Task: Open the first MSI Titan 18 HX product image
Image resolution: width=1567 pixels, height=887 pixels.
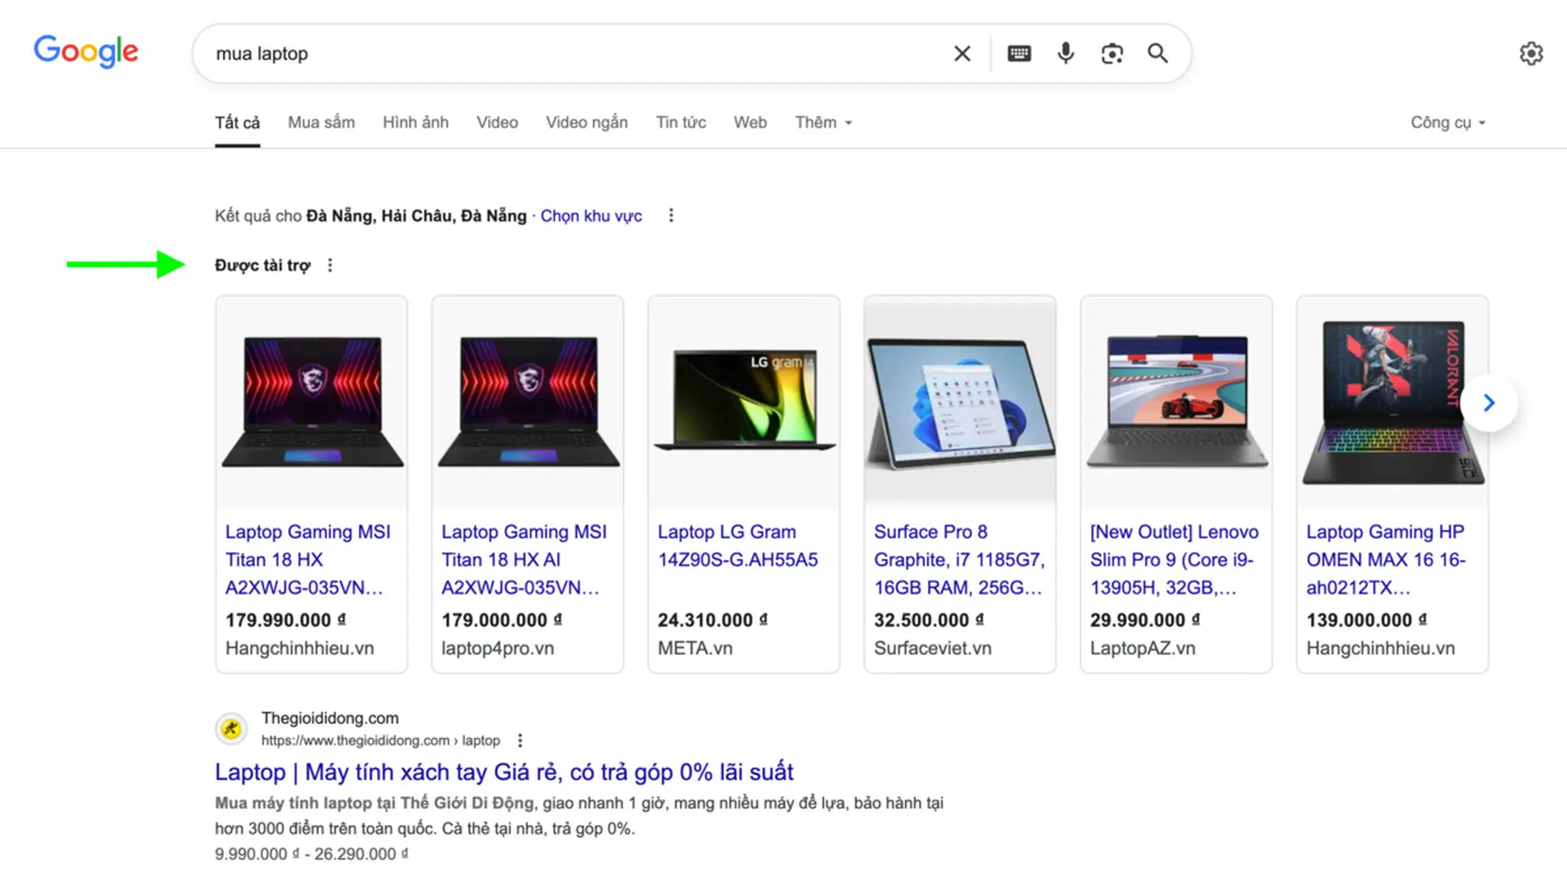Action: click(312, 402)
